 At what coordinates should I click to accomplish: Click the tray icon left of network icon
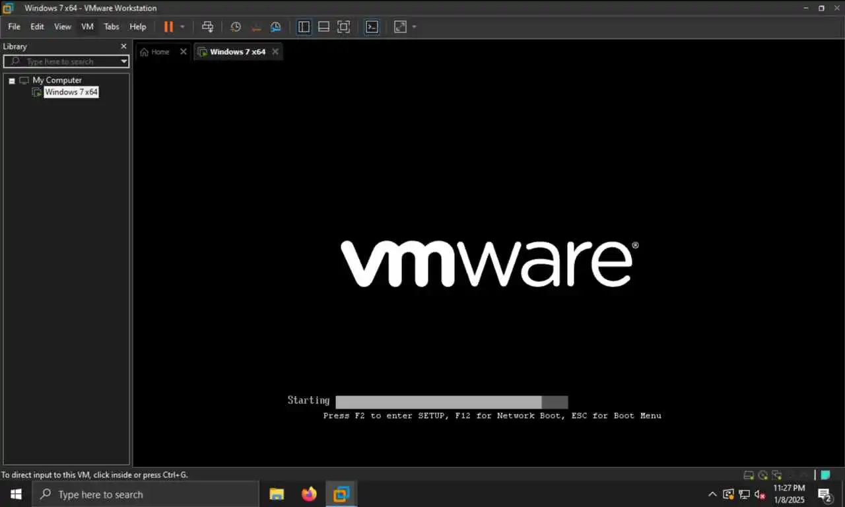[x=729, y=494]
